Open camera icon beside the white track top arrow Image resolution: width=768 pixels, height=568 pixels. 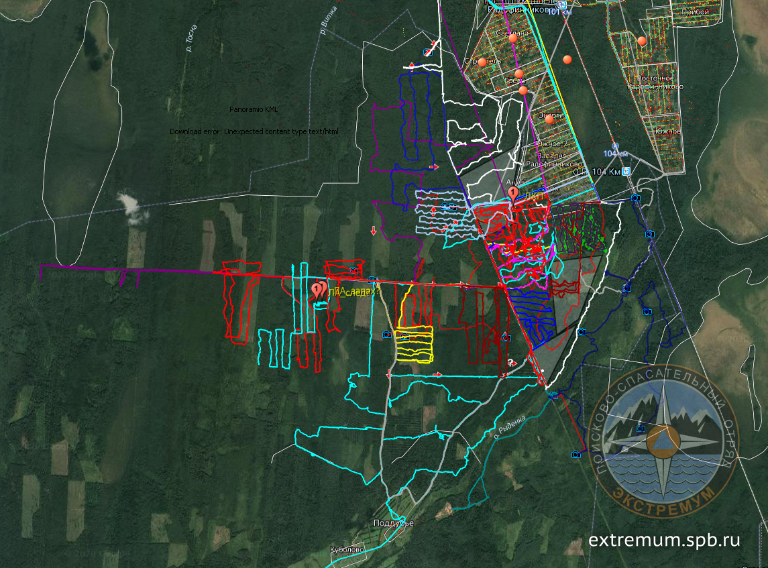pos(427,52)
